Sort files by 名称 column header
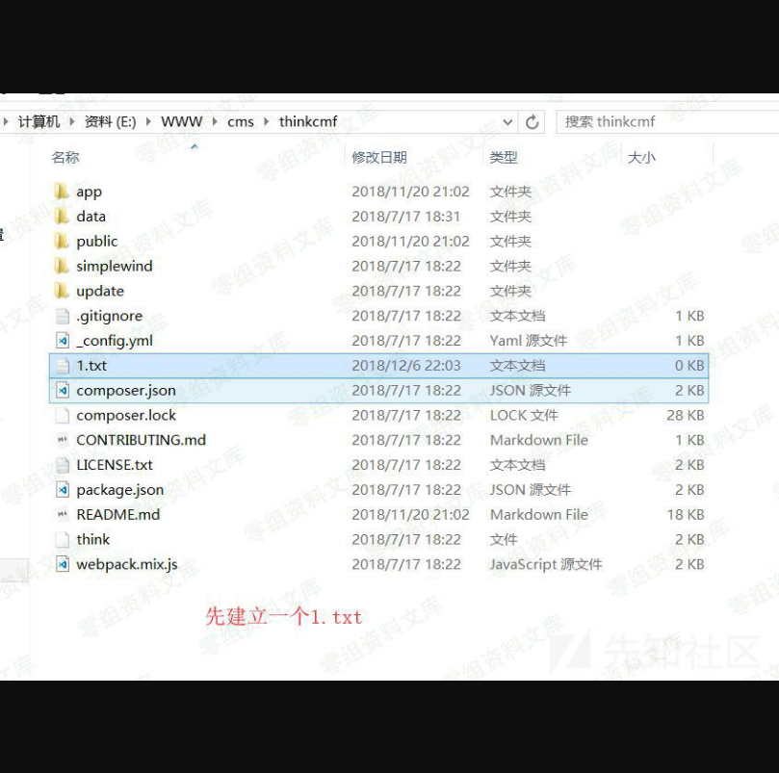 pyautogui.click(x=65, y=157)
